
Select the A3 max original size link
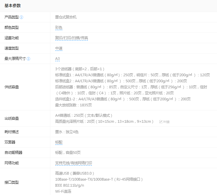57,59
